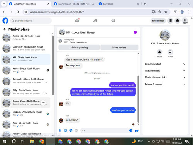Go back with the Marketplace arrow
Viewport: 193px width, 145px height.
pyautogui.click(x=5, y=29)
